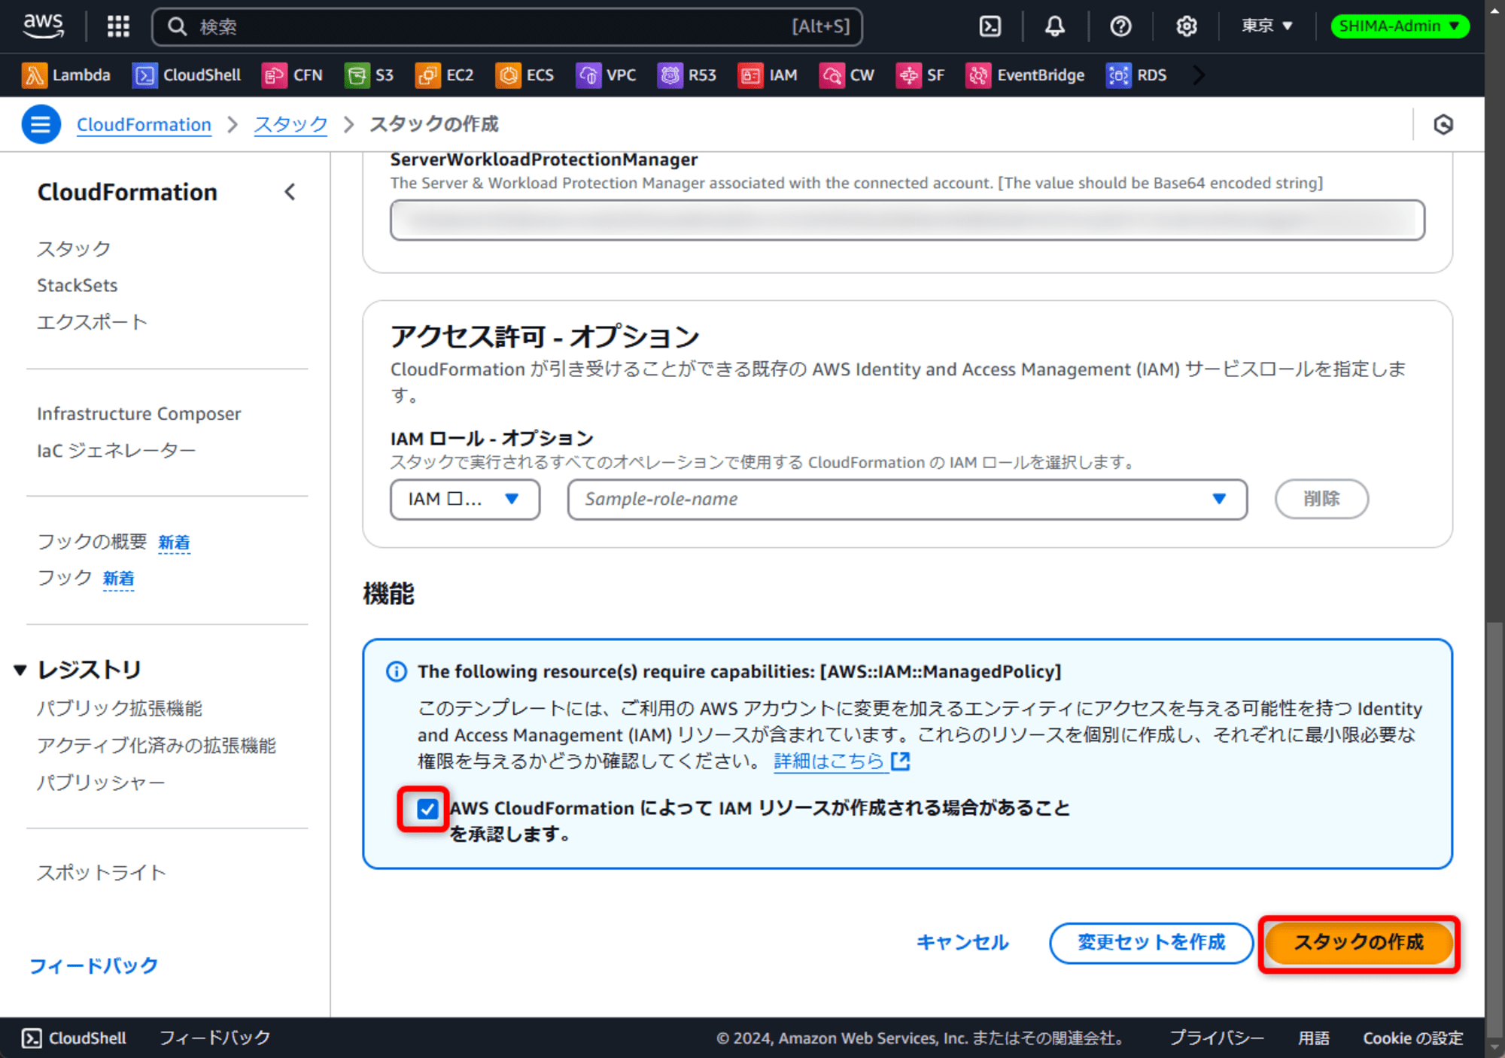Viewport: 1505px width, 1058px height.
Task: Open the EventBridge shortcut
Action: 1025,75
